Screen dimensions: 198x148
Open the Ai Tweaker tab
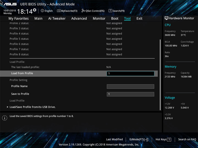point(57,19)
